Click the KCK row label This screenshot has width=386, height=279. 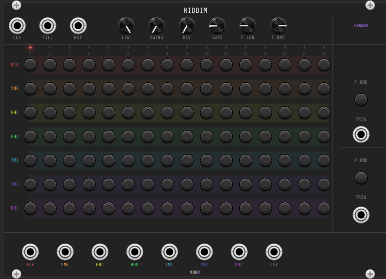(15, 65)
